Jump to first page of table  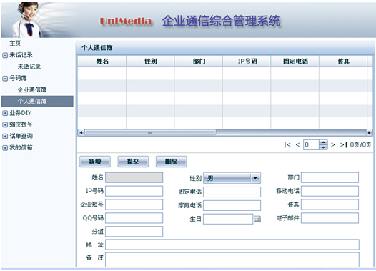287,144
